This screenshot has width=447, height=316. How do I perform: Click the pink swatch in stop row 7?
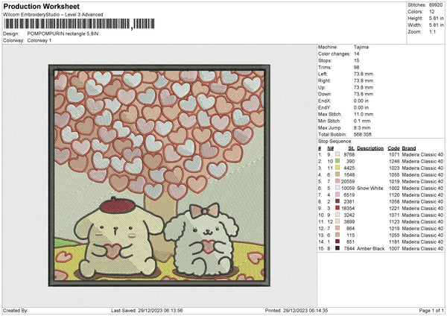337,195
